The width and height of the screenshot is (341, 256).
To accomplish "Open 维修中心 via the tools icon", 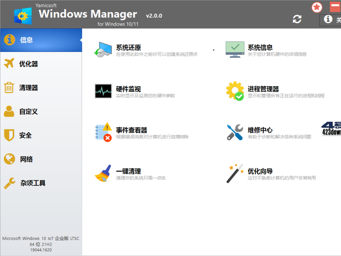I will point(235,132).
